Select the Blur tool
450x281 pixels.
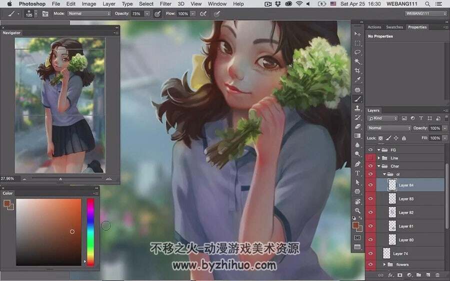357,145
